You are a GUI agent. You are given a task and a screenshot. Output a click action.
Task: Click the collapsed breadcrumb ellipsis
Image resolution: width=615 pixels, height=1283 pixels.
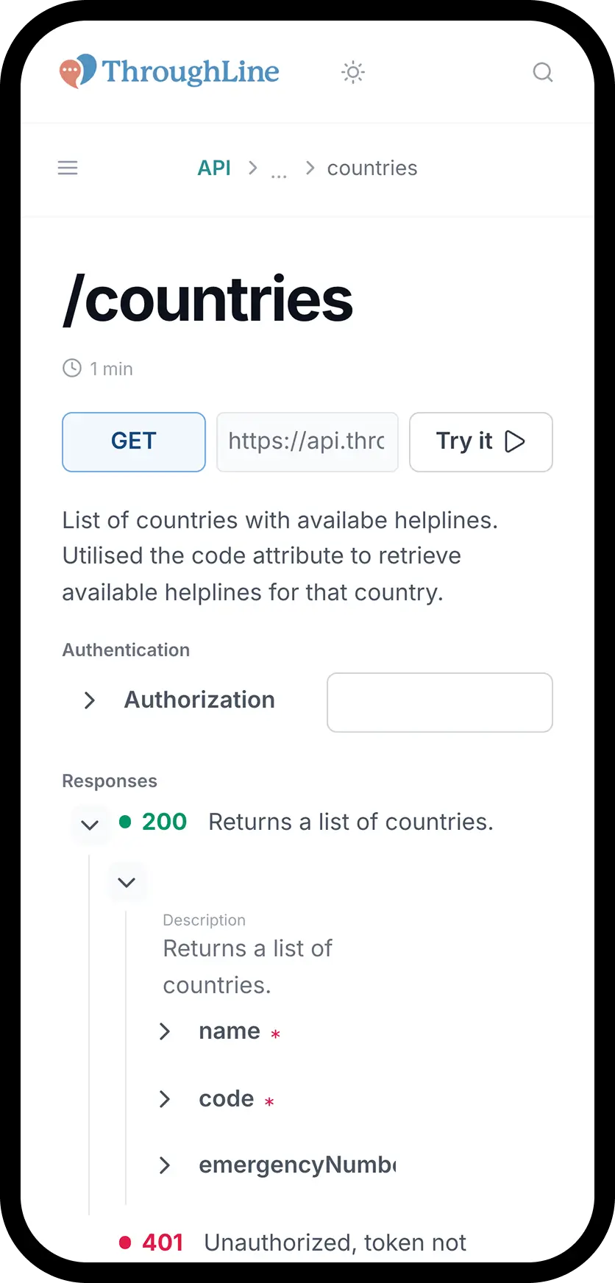(279, 169)
